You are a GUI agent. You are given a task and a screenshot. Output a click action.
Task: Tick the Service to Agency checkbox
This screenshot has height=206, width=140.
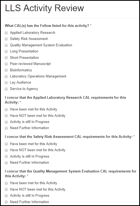[6, 89]
